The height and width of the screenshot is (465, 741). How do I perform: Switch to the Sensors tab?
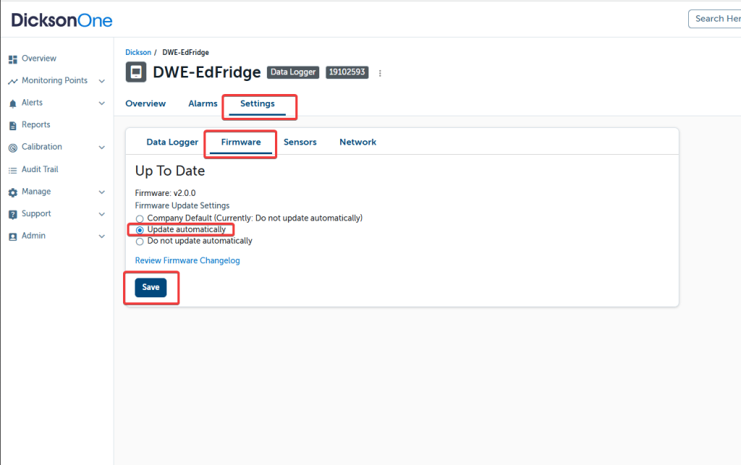pyautogui.click(x=300, y=142)
